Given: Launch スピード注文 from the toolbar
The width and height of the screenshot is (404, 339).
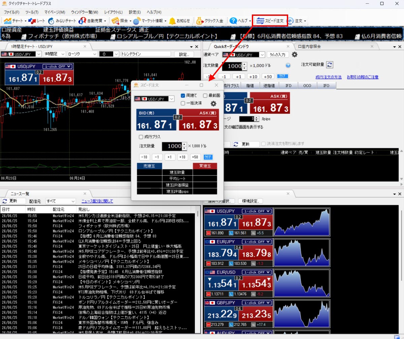Looking at the screenshot, I should tap(270, 21).
